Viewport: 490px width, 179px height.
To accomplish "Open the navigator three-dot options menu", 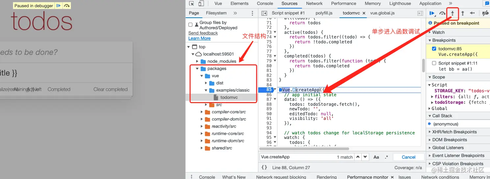I will point(252,13).
